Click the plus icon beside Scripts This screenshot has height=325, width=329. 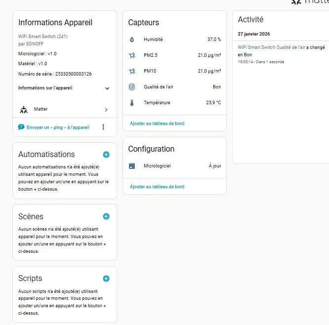106,279
